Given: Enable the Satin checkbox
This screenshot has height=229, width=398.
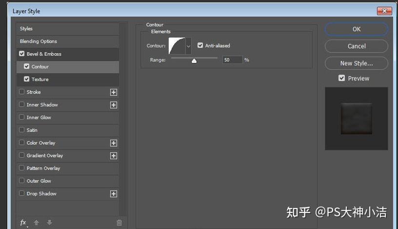Looking at the screenshot, I should 22,130.
